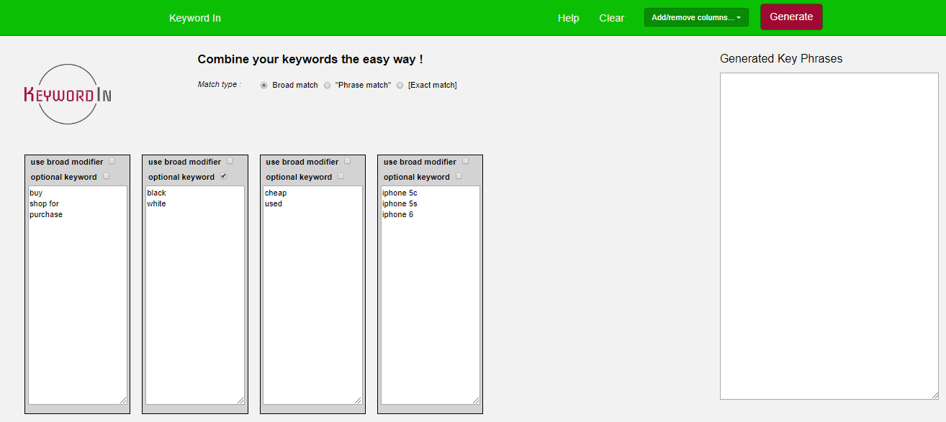Viewport: 946px width, 422px height.
Task: Tick optional keyword in the buy column
Action: (106, 176)
